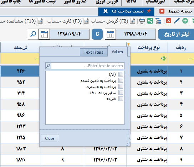Tick the سایر پرداخت ها checkbox
This screenshot has height=167, width=194.
[x=121, y=92]
